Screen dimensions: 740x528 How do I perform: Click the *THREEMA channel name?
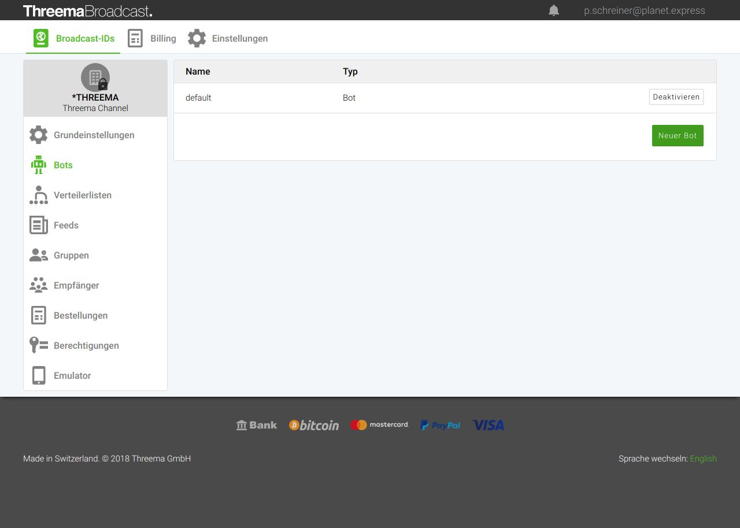(x=95, y=97)
